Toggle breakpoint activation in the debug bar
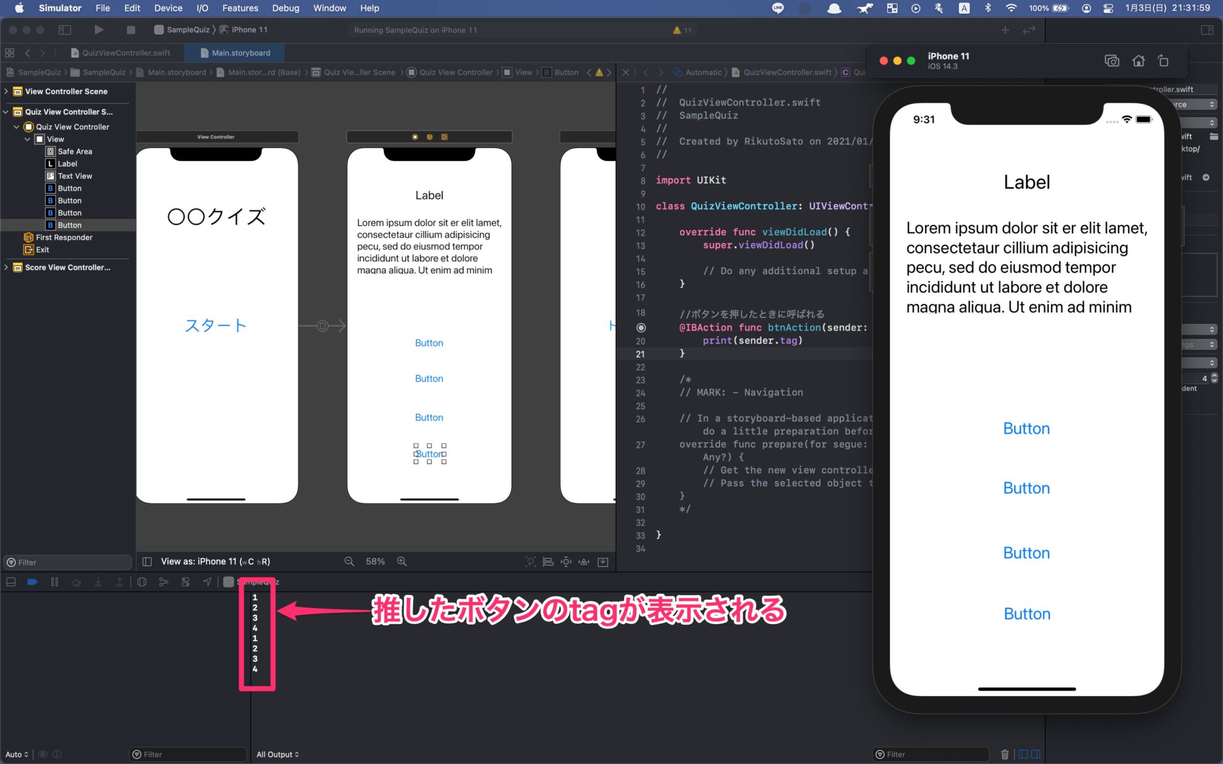This screenshot has height=764, width=1223. pos(33,582)
